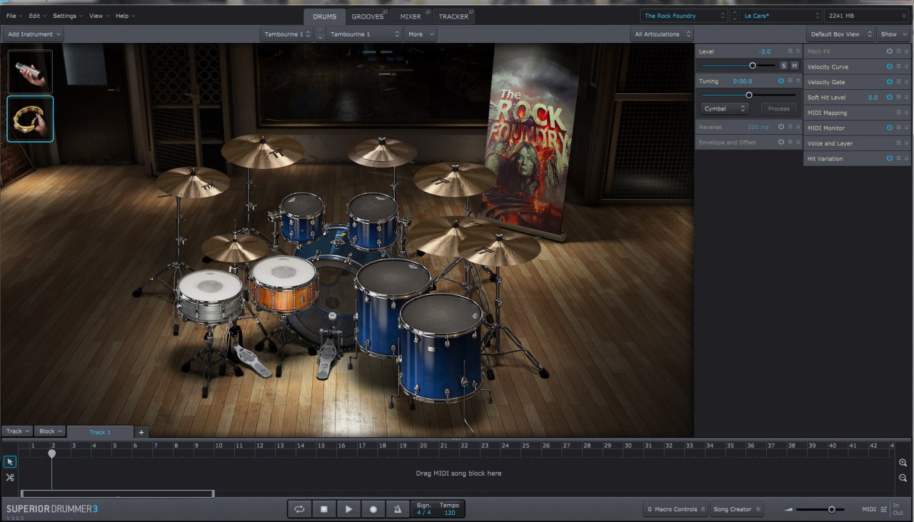
Task: Open the MIDI Mapping menu icon
Action: pos(898,113)
